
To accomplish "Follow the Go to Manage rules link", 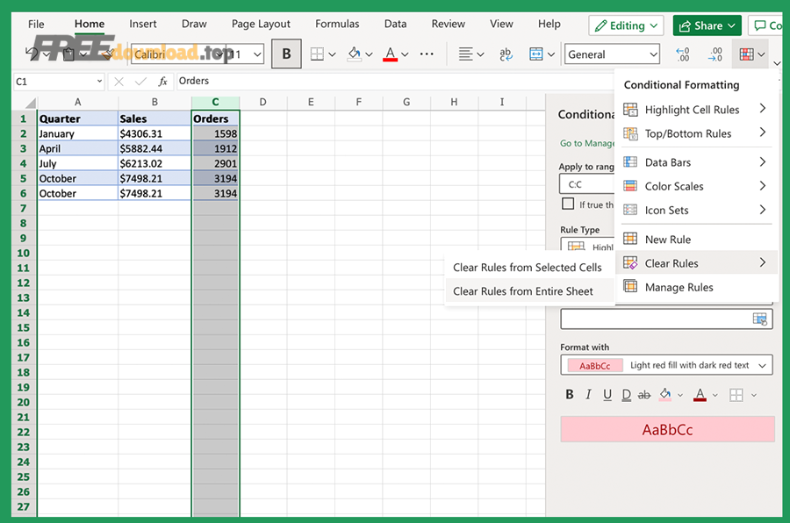I will (587, 144).
